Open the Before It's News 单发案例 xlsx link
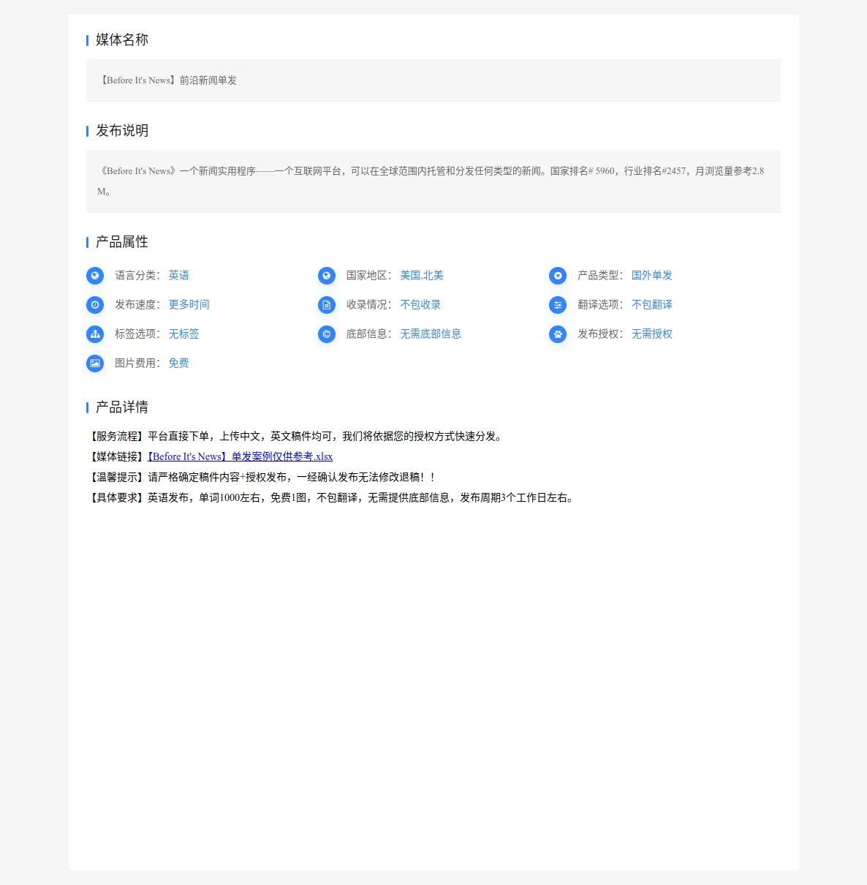Image resolution: width=867 pixels, height=885 pixels. point(241,456)
